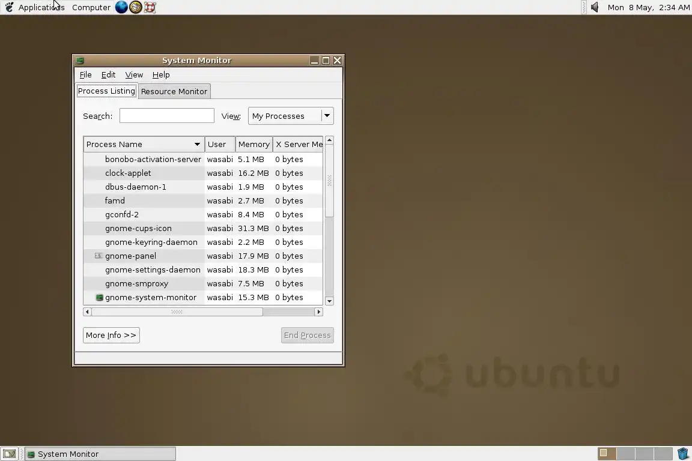Select the gnome-system-monitor process name
This screenshot has width=692, height=461.
[151, 297]
